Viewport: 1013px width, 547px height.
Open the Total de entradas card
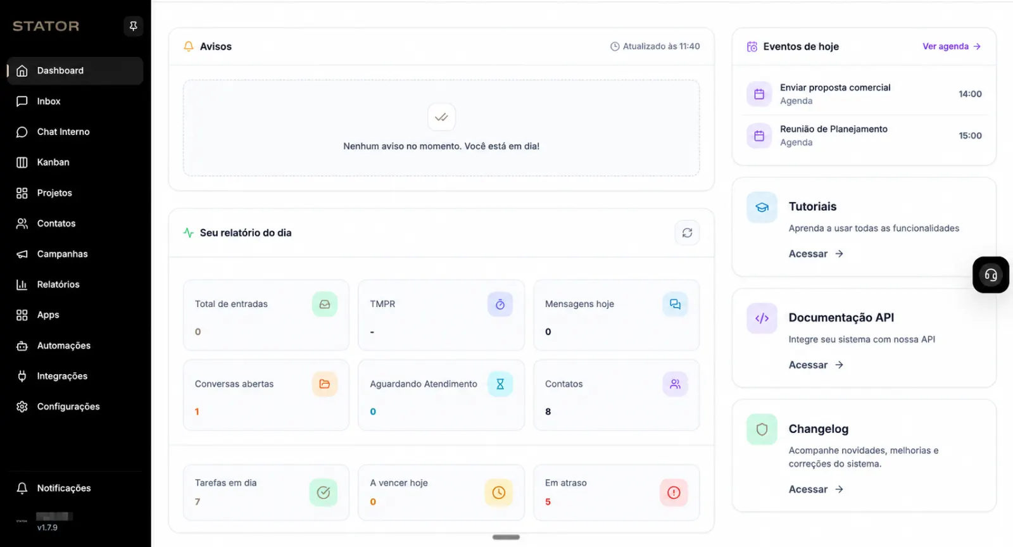click(x=266, y=315)
